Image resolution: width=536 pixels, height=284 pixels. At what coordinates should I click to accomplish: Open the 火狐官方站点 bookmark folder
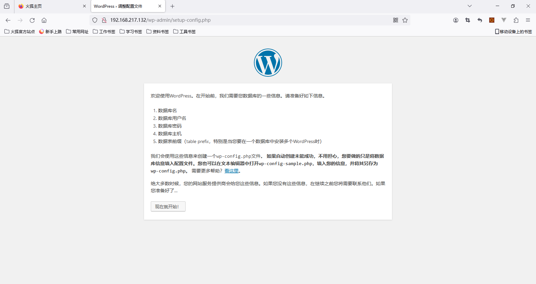pyautogui.click(x=19, y=31)
